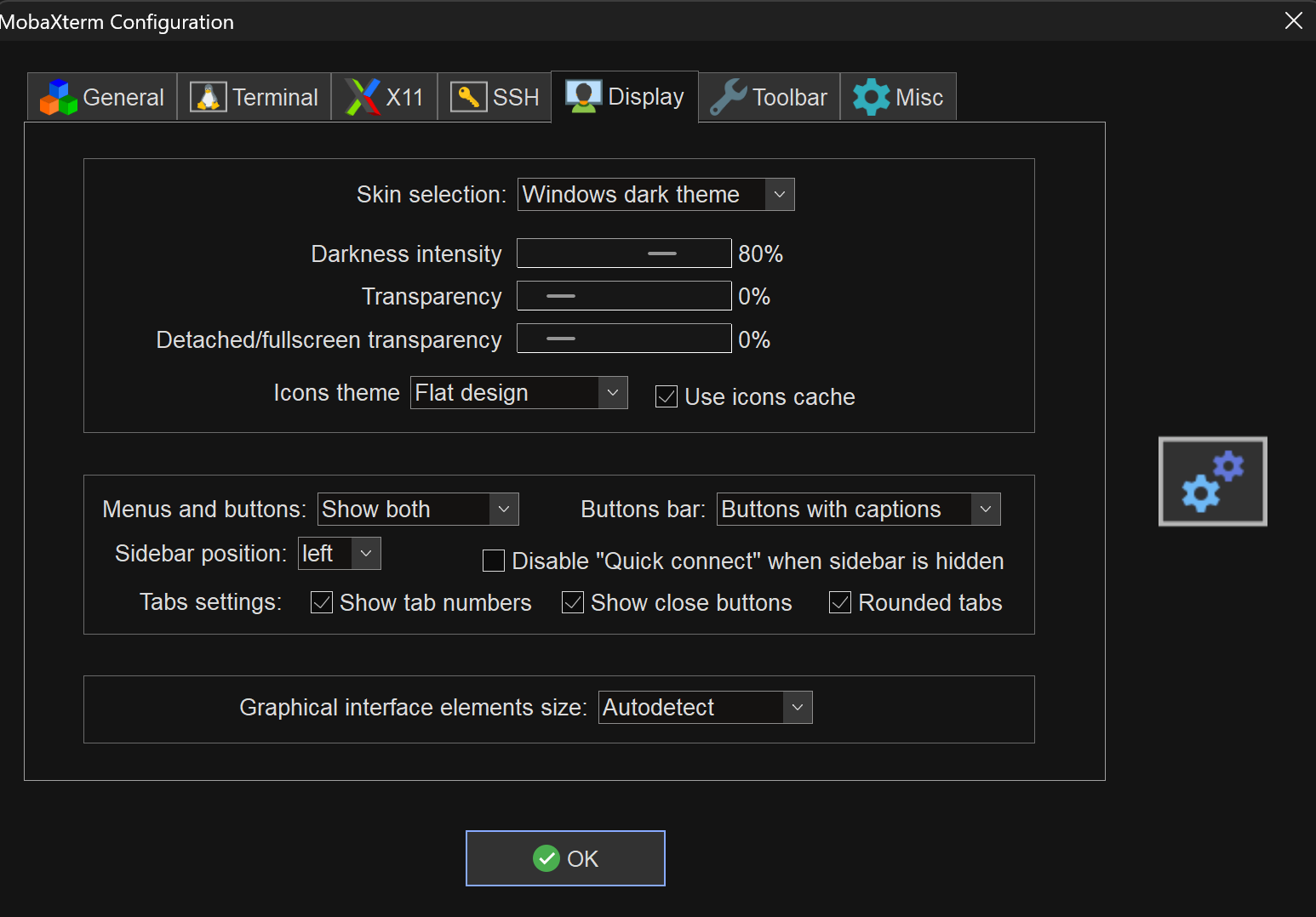Click the Tabs settings label
This screenshot has width=1316, height=917.
pos(210,602)
